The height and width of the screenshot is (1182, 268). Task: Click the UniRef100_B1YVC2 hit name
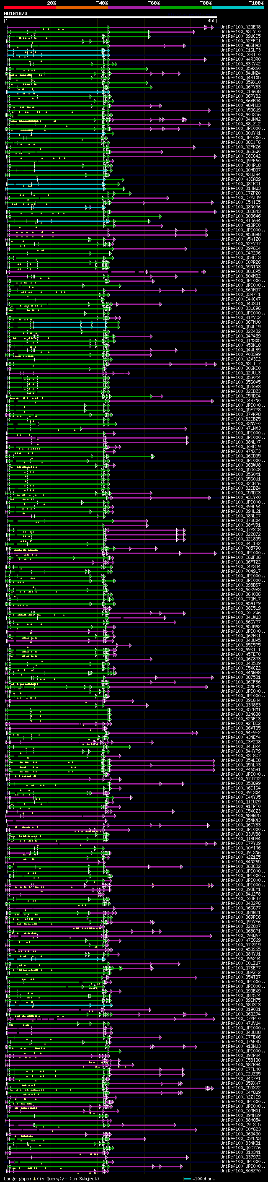240,317
